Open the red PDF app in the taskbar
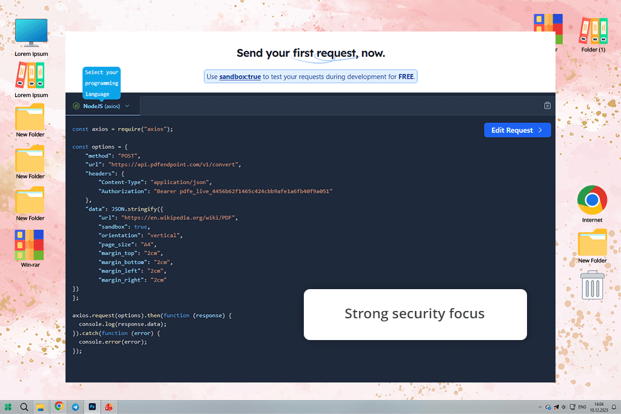The height and width of the screenshot is (414, 621). tap(109, 407)
